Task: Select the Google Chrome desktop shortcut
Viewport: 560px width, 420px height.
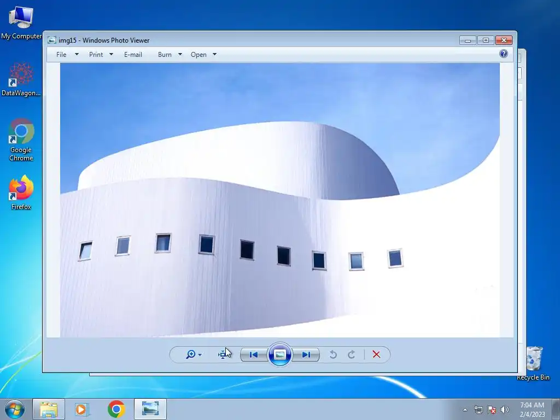Action: pos(21,139)
